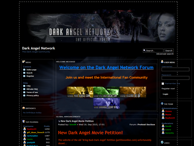This screenshot has height=146, width=194.
Task: Click the magnifier icon in search box
Action: 144,50
